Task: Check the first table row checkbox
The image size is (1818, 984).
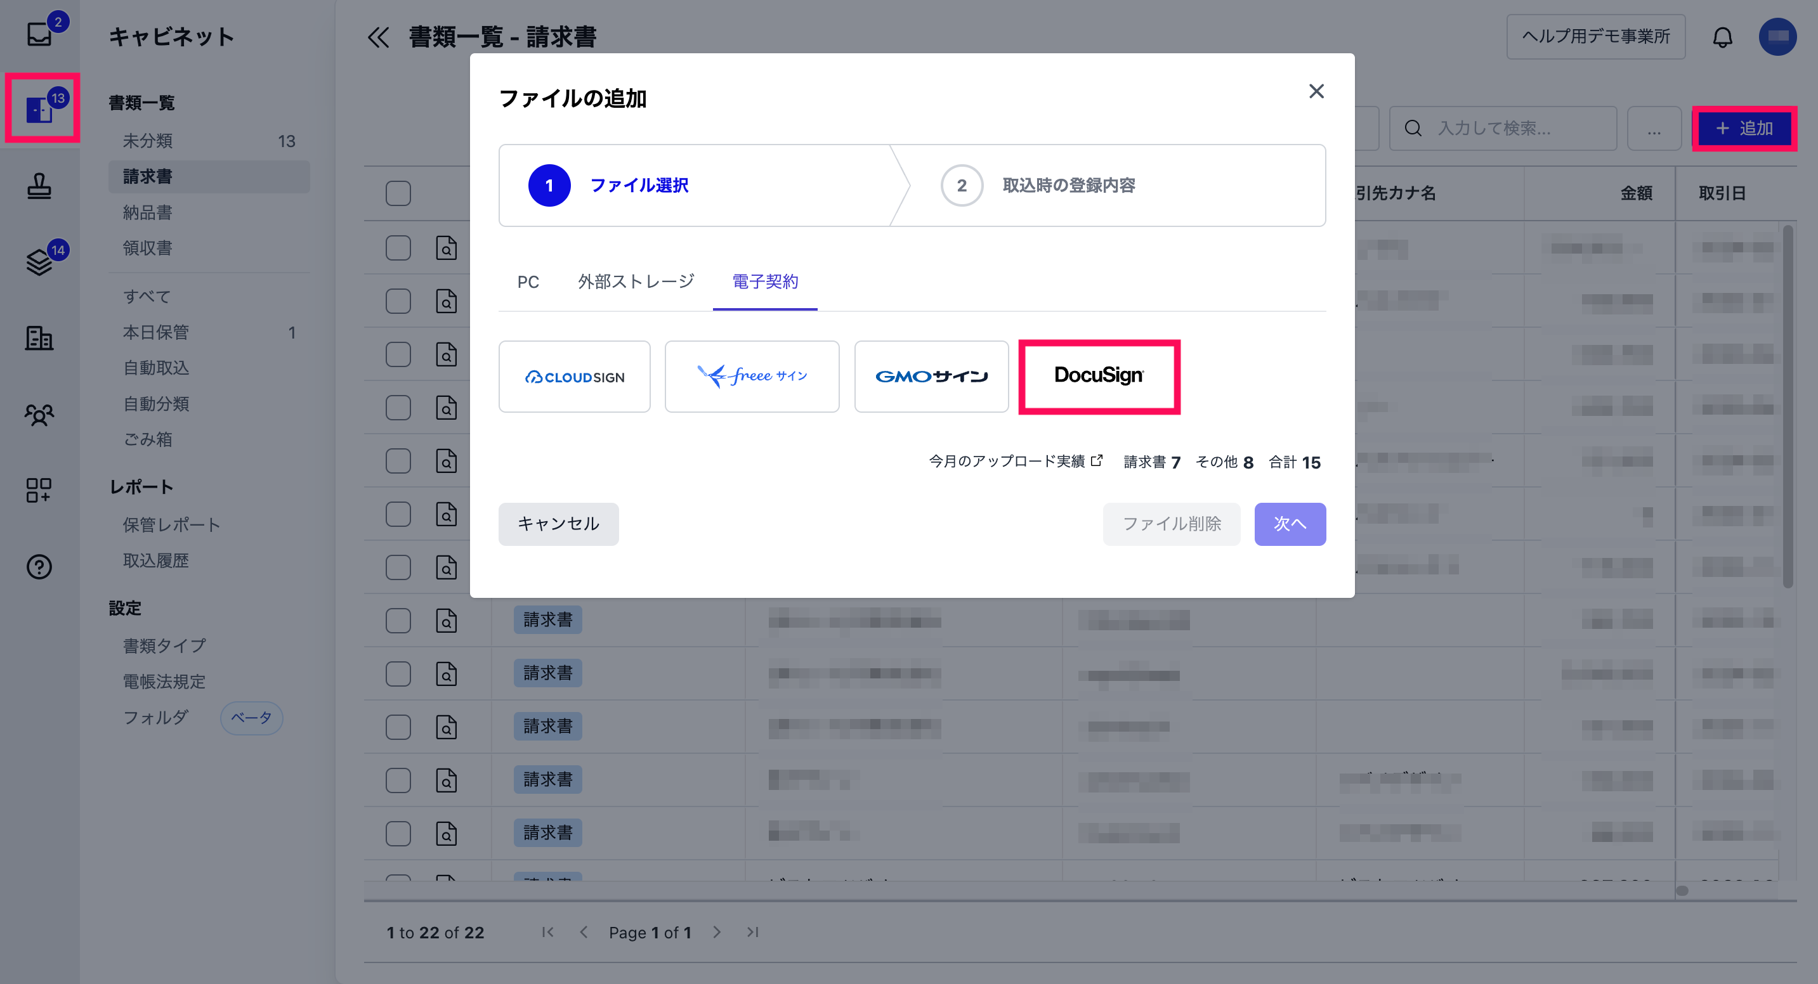Action: click(398, 249)
